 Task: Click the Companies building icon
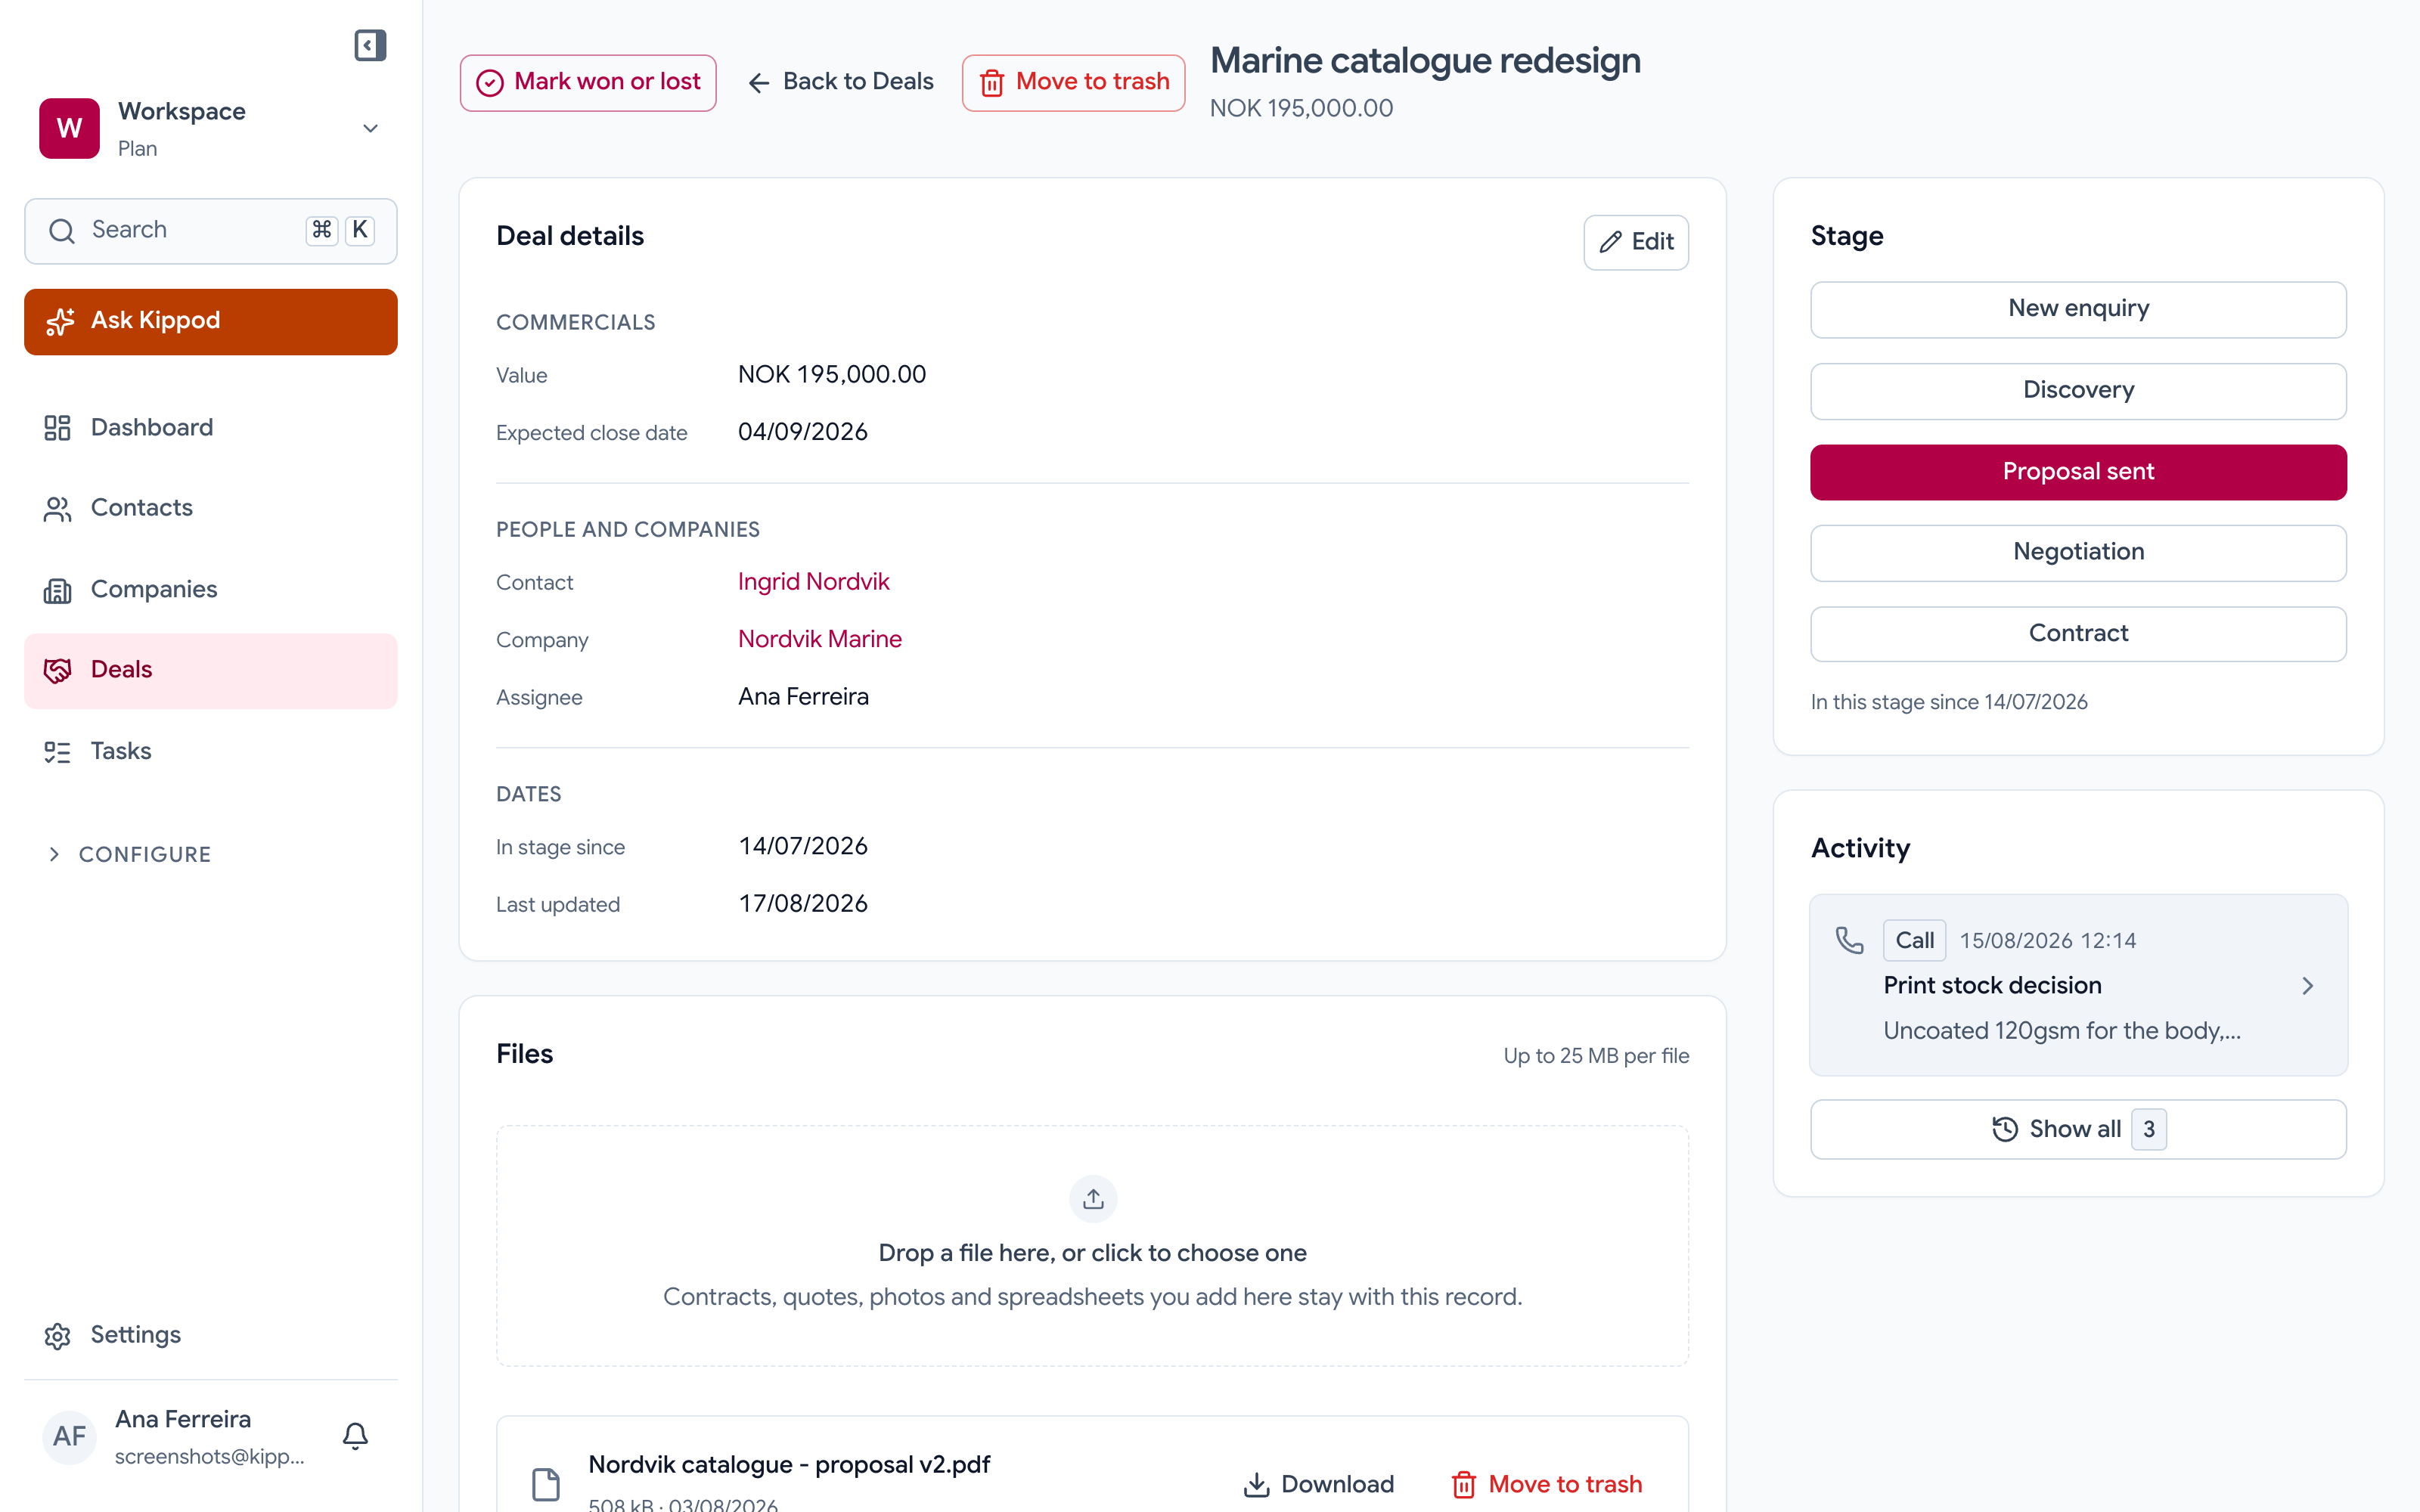coord(57,590)
